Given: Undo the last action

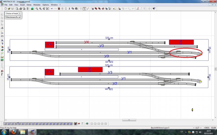Looking at the screenshot, I should coord(52,9).
